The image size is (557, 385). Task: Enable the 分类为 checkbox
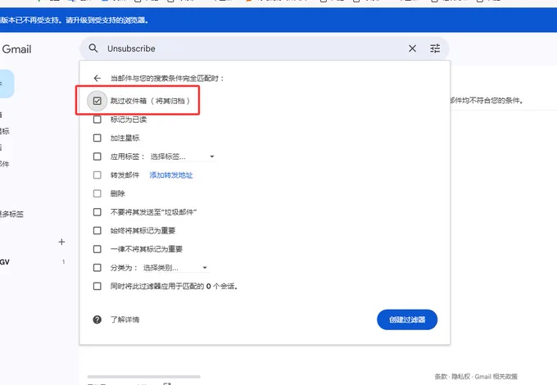click(97, 267)
